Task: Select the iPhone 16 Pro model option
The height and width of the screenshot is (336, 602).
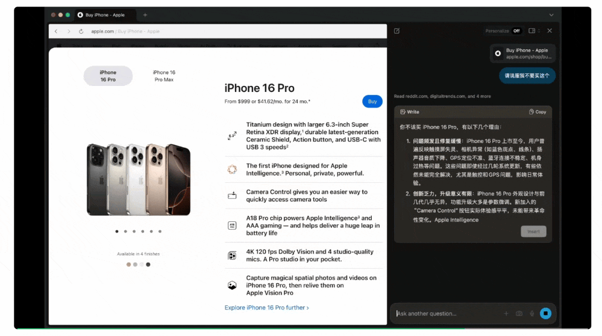Action: pyautogui.click(x=108, y=76)
